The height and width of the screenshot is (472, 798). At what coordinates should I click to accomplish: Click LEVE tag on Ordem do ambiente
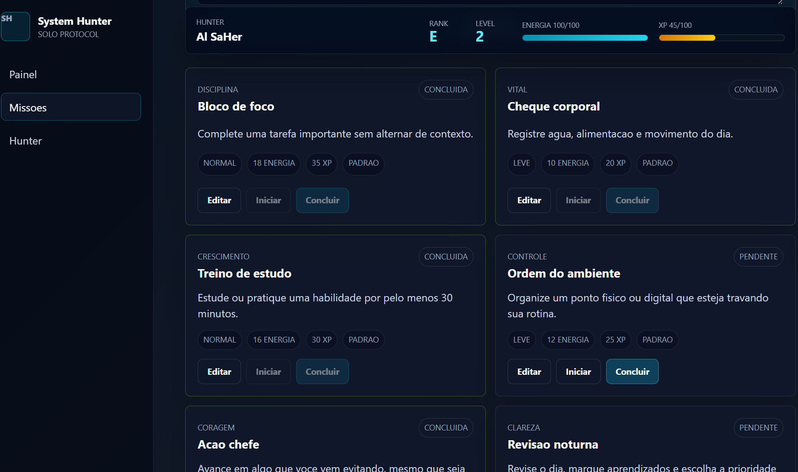(522, 340)
